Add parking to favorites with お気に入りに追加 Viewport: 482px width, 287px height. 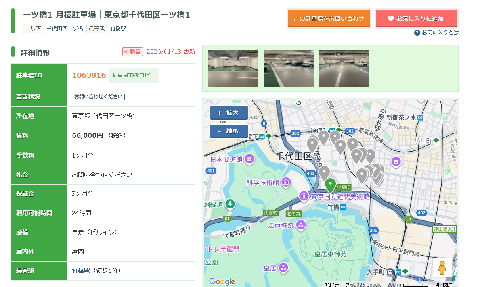[x=416, y=19]
